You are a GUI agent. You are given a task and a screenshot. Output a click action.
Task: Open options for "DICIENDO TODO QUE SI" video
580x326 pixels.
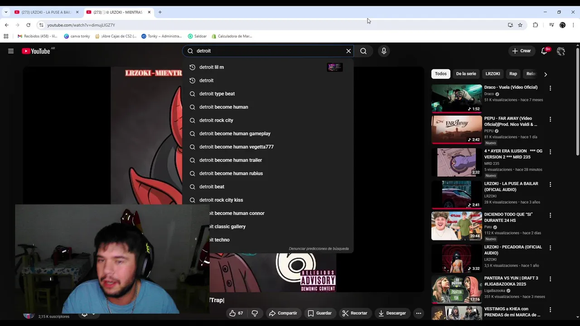(x=550, y=216)
